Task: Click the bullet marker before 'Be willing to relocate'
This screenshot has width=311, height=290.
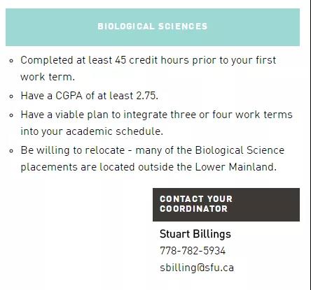Action: pos(11,151)
